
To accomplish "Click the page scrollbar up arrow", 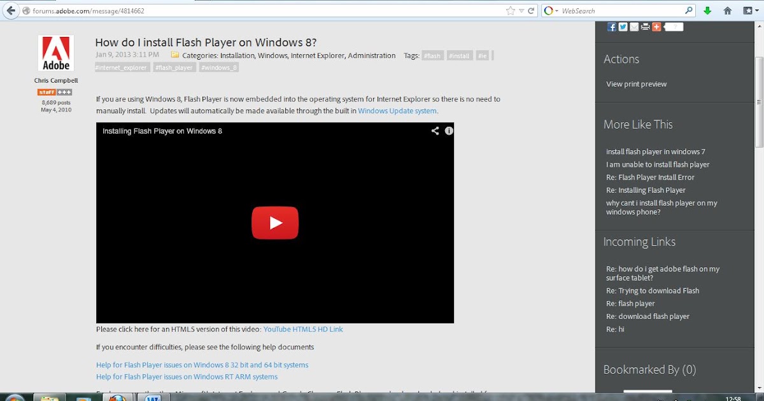I will [x=759, y=26].
